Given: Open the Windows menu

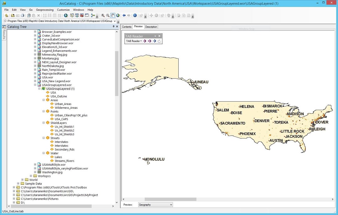Looking at the screenshot, I should click(78, 10).
